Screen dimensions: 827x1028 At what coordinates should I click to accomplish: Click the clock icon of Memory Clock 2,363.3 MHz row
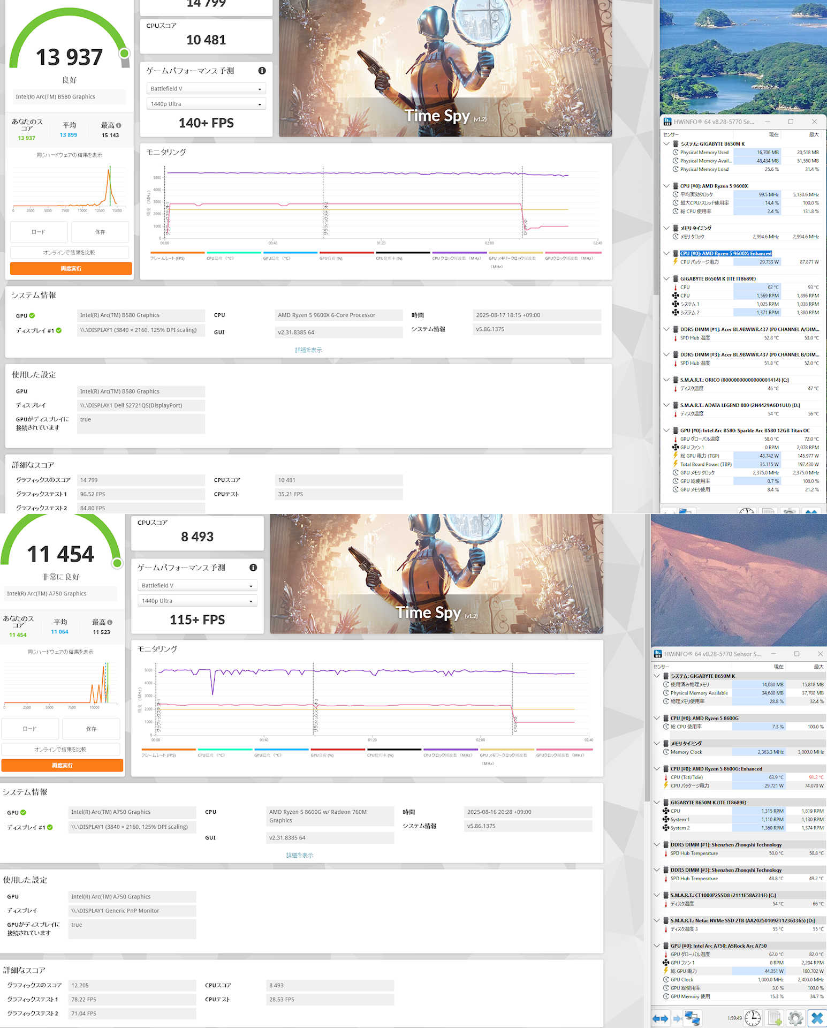[666, 752]
